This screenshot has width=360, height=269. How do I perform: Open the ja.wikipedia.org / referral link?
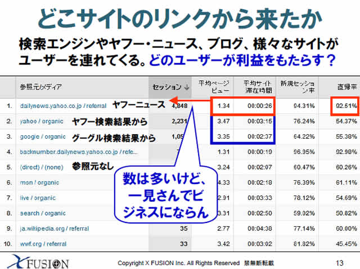click(55, 229)
